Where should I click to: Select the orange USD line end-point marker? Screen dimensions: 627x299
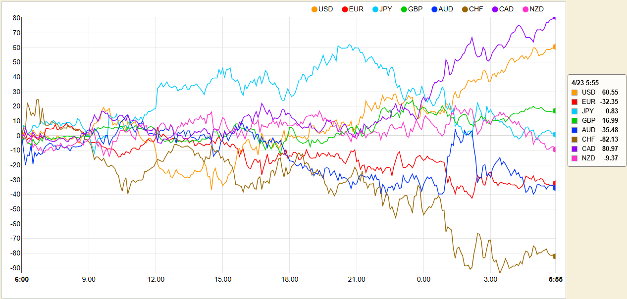555,47
